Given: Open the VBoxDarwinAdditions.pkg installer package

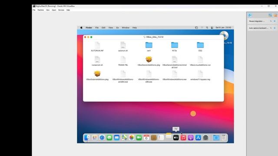Looking at the screenshot, I should pos(149,59).
